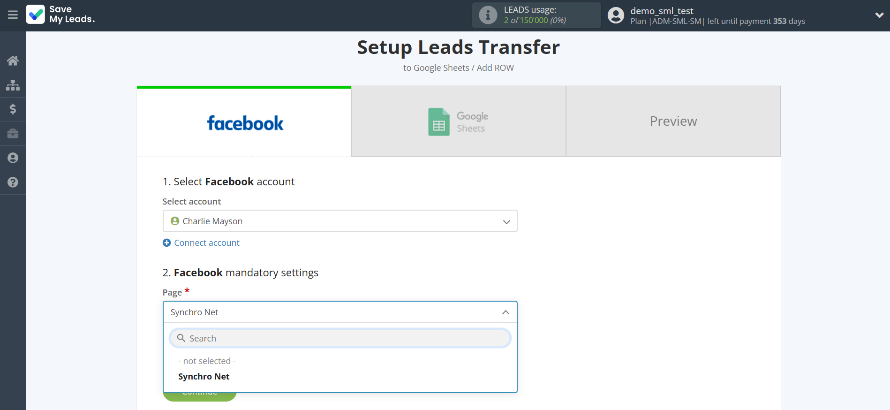Open help question mark icon

pos(13,182)
